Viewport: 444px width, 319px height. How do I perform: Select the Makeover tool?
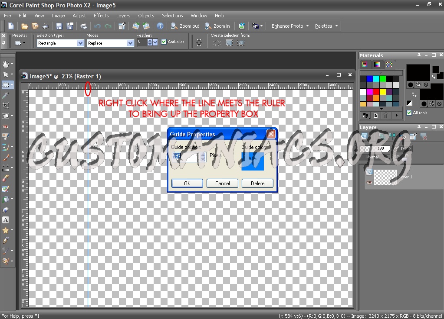[5, 137]
